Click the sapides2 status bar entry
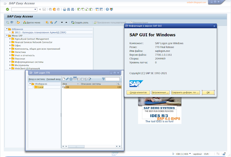 click(197, 154)
